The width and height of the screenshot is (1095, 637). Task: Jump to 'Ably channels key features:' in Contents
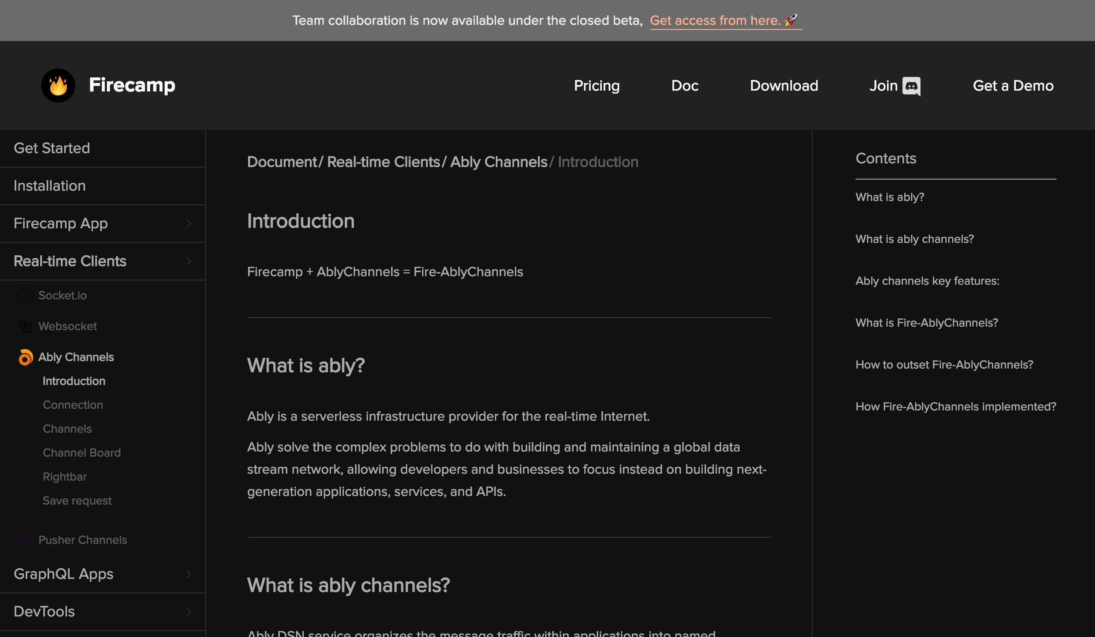point(927,281)
